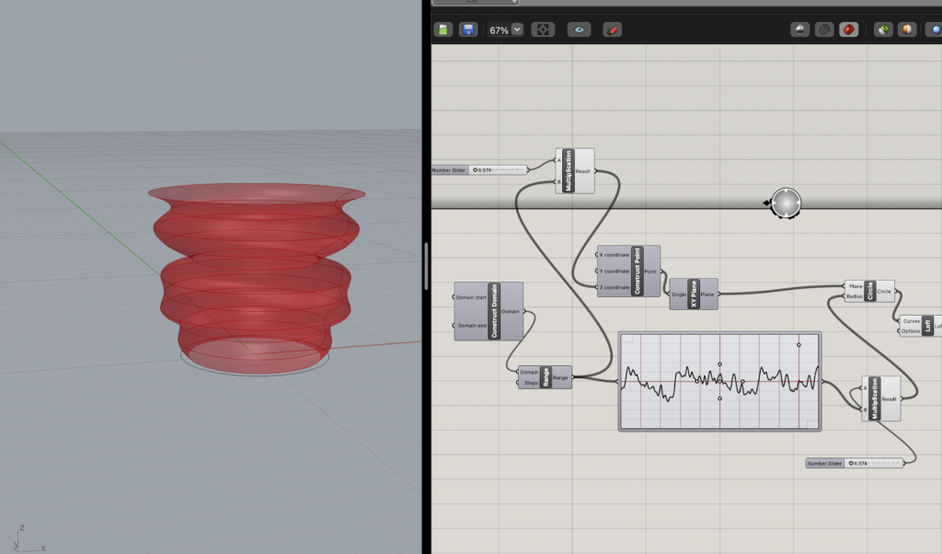Screen dimensions: 942x554
Task: Click the base circle curve under the vase
Action: [255, 357]
